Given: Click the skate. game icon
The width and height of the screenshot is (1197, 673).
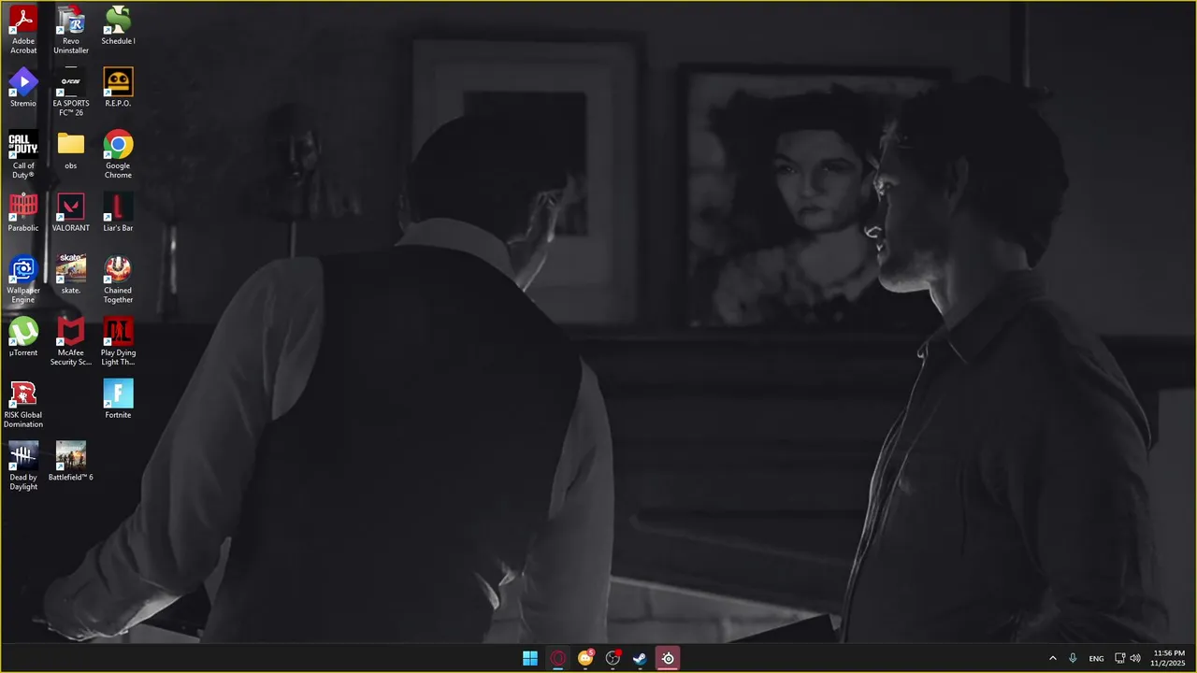Looking at the screenshot, I should point(71,275).
